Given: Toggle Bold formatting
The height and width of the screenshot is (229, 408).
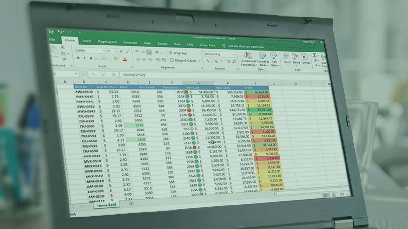Looking at the screenshot, I should pos(78,58).
